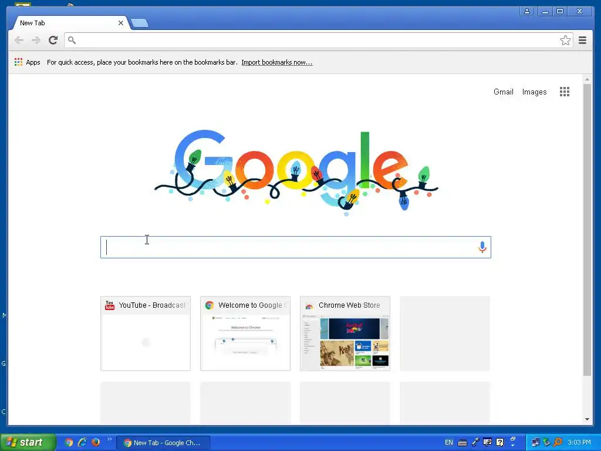Open the Windows start menu
Screen dimensions: 601x451
[28, 442]
